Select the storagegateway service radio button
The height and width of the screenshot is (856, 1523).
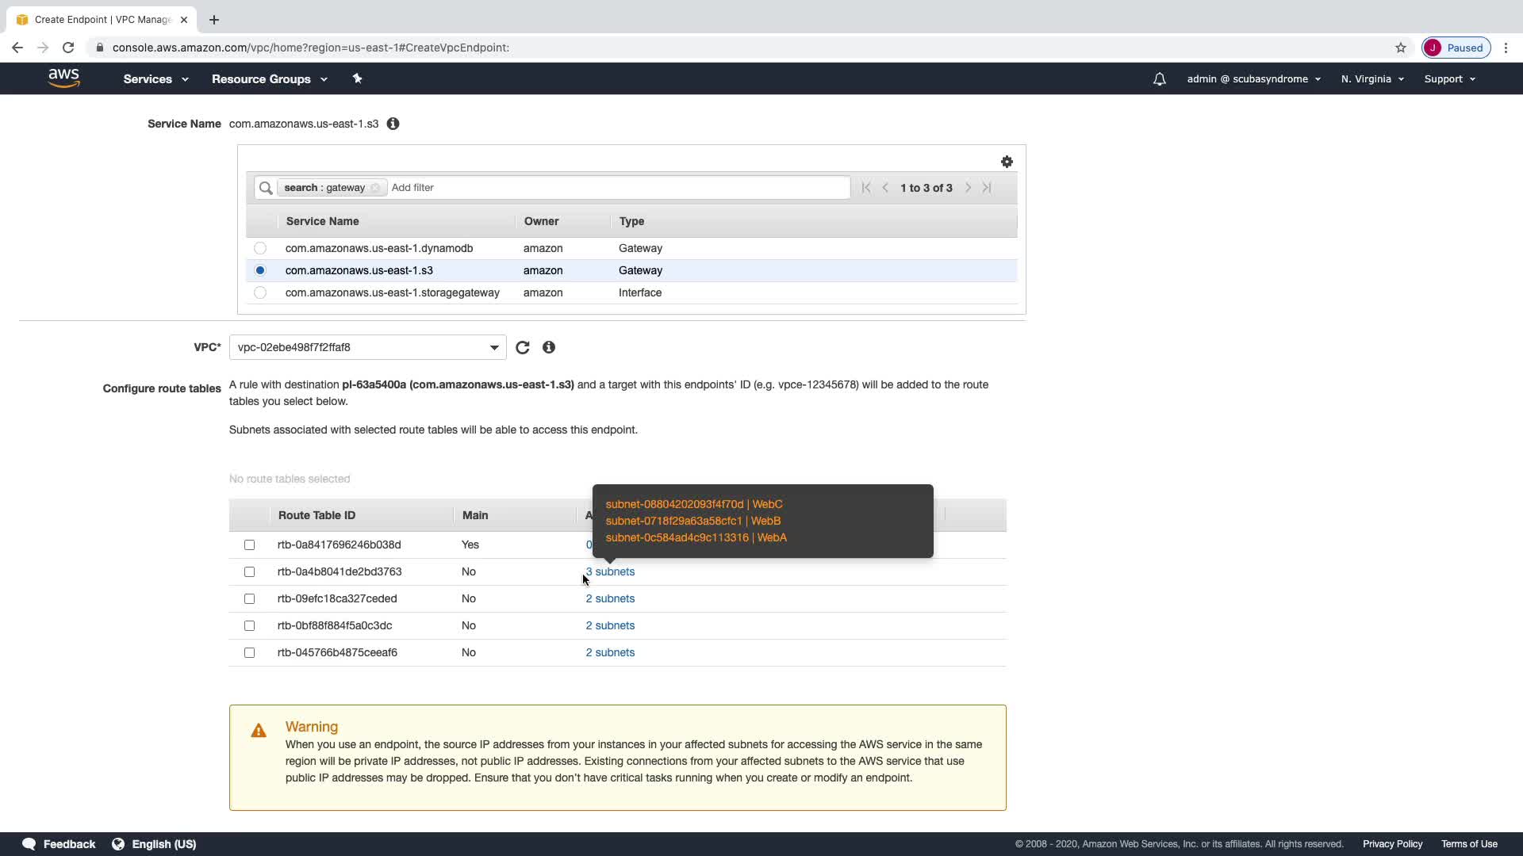pos(260,292)
